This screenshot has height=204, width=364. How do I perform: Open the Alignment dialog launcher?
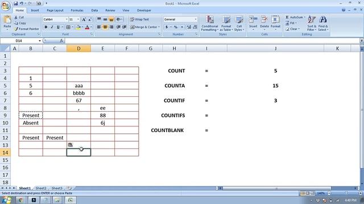(x=159, y=34)
